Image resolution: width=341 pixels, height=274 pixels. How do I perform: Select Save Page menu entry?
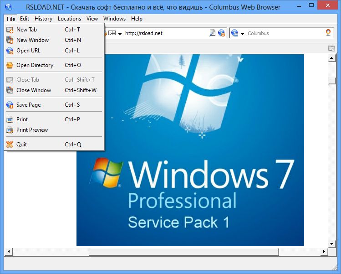pos(54,104)
